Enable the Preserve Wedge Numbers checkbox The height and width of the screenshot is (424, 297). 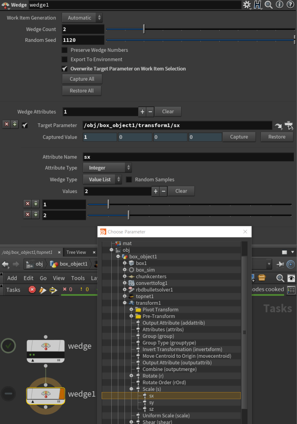(x=65, y=50)
